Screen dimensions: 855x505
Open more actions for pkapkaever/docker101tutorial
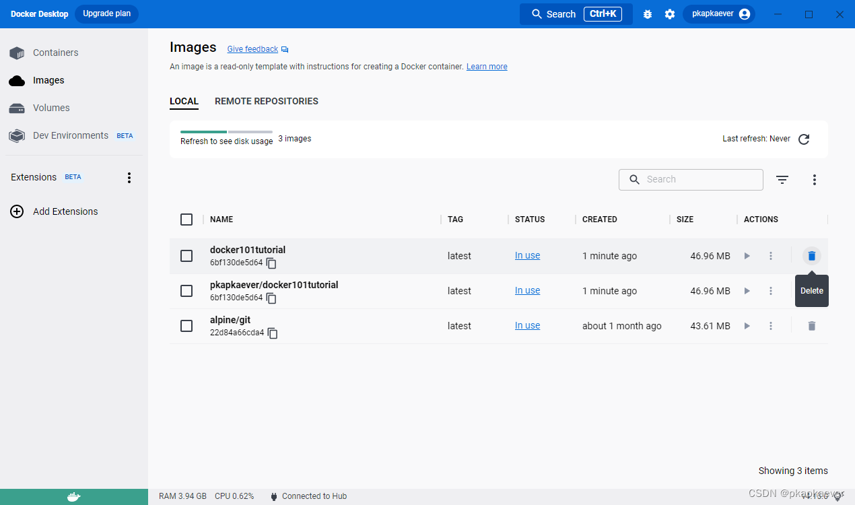(x=771, y=291)
